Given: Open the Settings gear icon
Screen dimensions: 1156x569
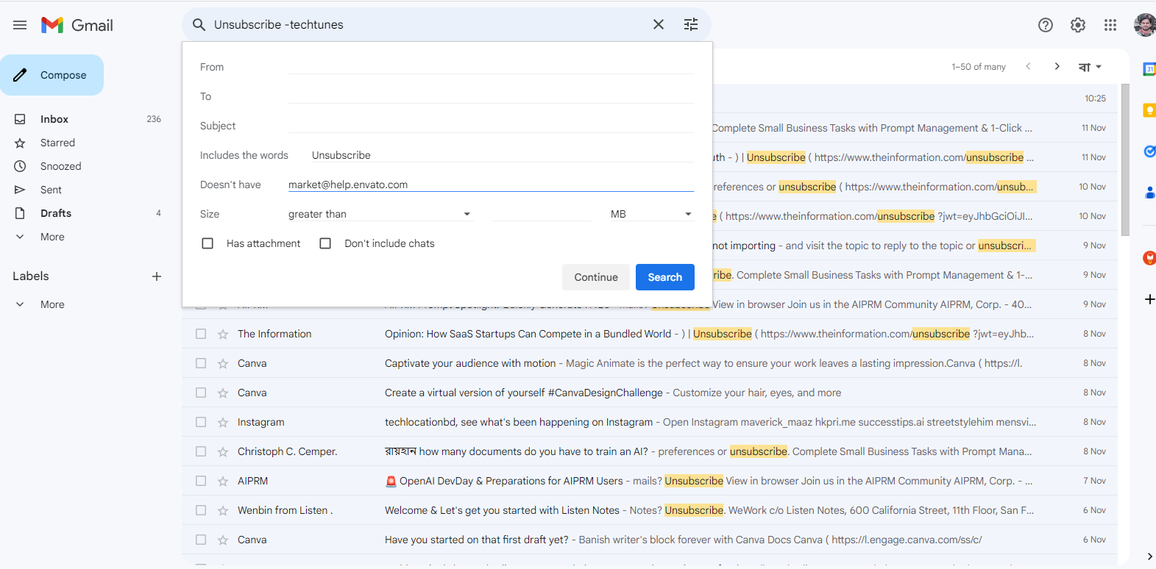Looking at the screenshot, I should (x=1077, y=25).
